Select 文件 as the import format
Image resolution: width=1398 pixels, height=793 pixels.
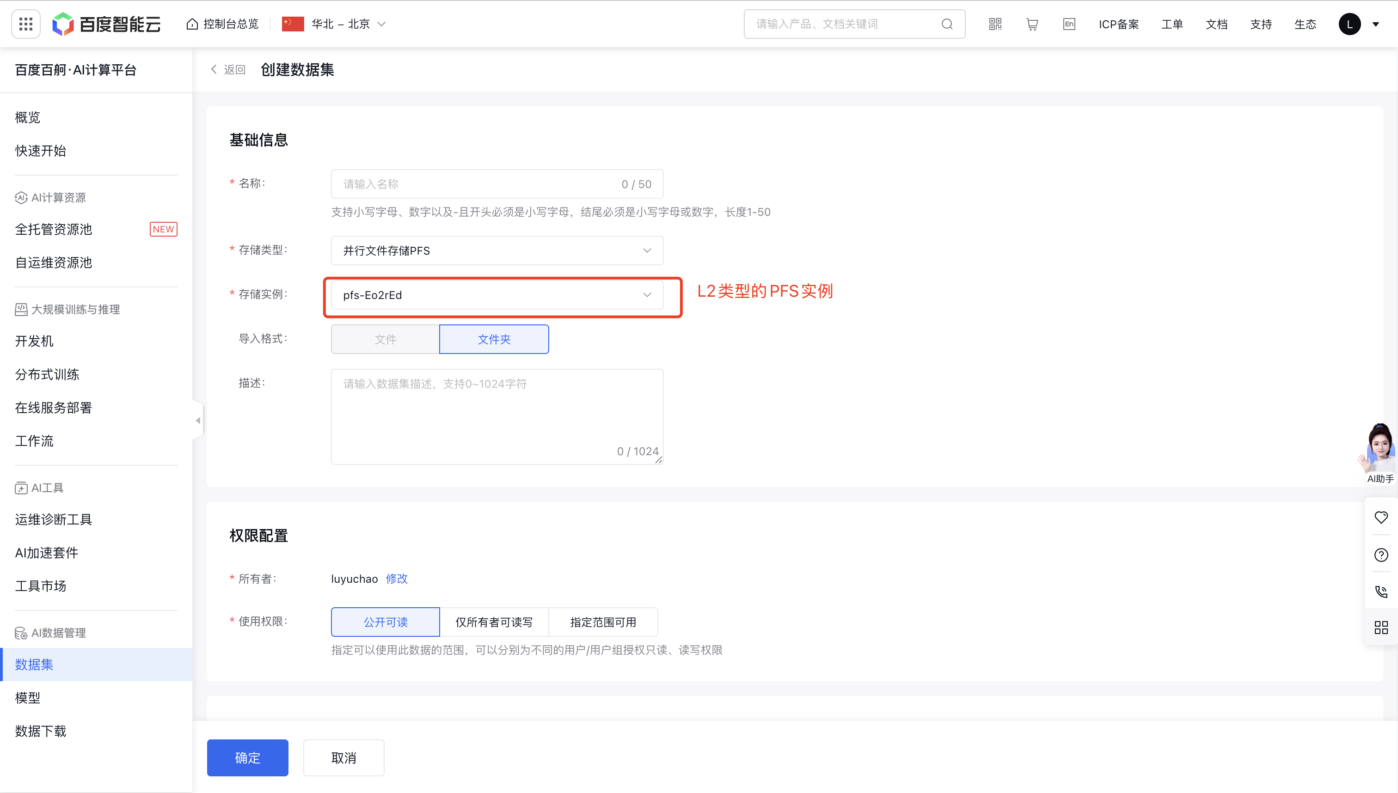point(385,339)
